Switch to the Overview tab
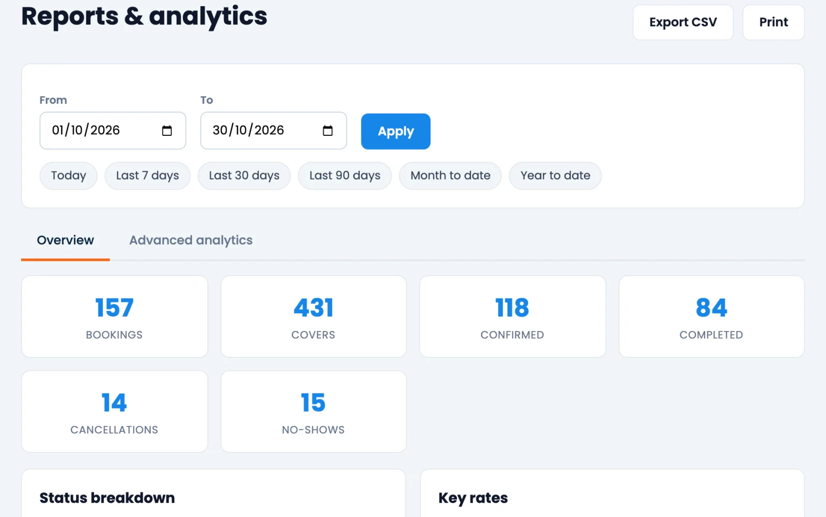Viewport: 826px width, 517px height. (66, 241)
